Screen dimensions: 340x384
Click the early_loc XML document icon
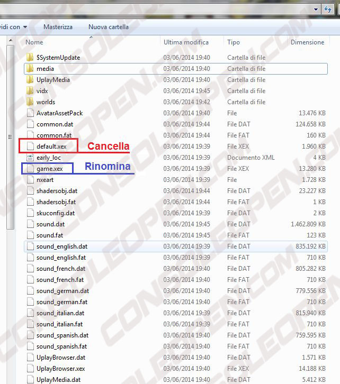(30, 158)
